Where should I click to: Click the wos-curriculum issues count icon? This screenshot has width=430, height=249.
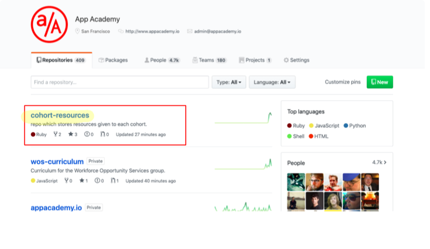pos(97,181)
